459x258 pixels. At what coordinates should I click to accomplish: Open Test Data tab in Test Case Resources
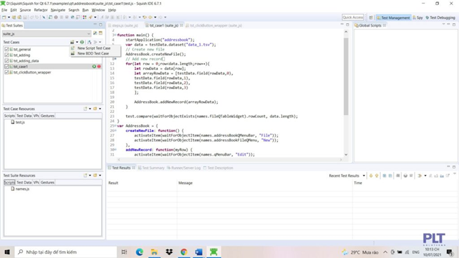tap(24, 116)
